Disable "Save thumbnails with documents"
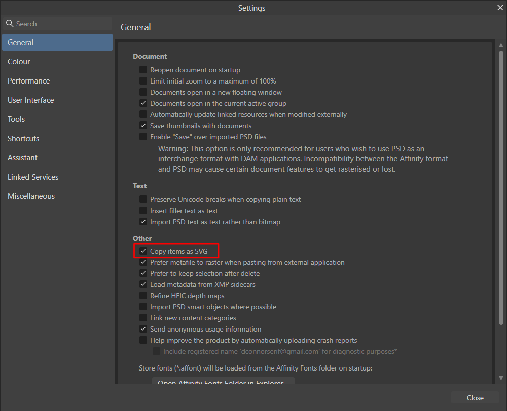Viewport: 507px width, 411px height. point(143,126)
